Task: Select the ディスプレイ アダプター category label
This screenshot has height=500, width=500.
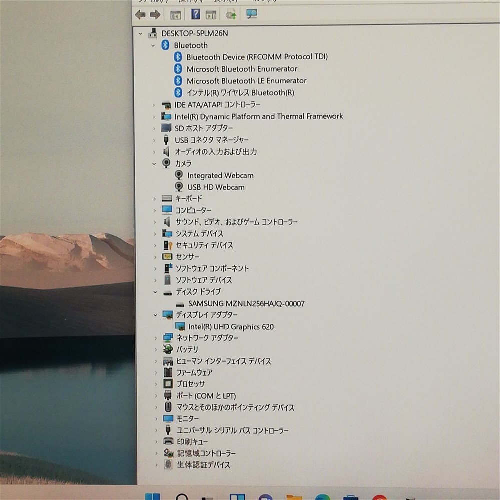Action: point(207,315)
